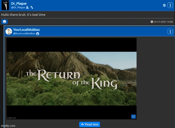Expand the image to fullscreen
Screen dimensions: 175x128
tap(133, 116)
